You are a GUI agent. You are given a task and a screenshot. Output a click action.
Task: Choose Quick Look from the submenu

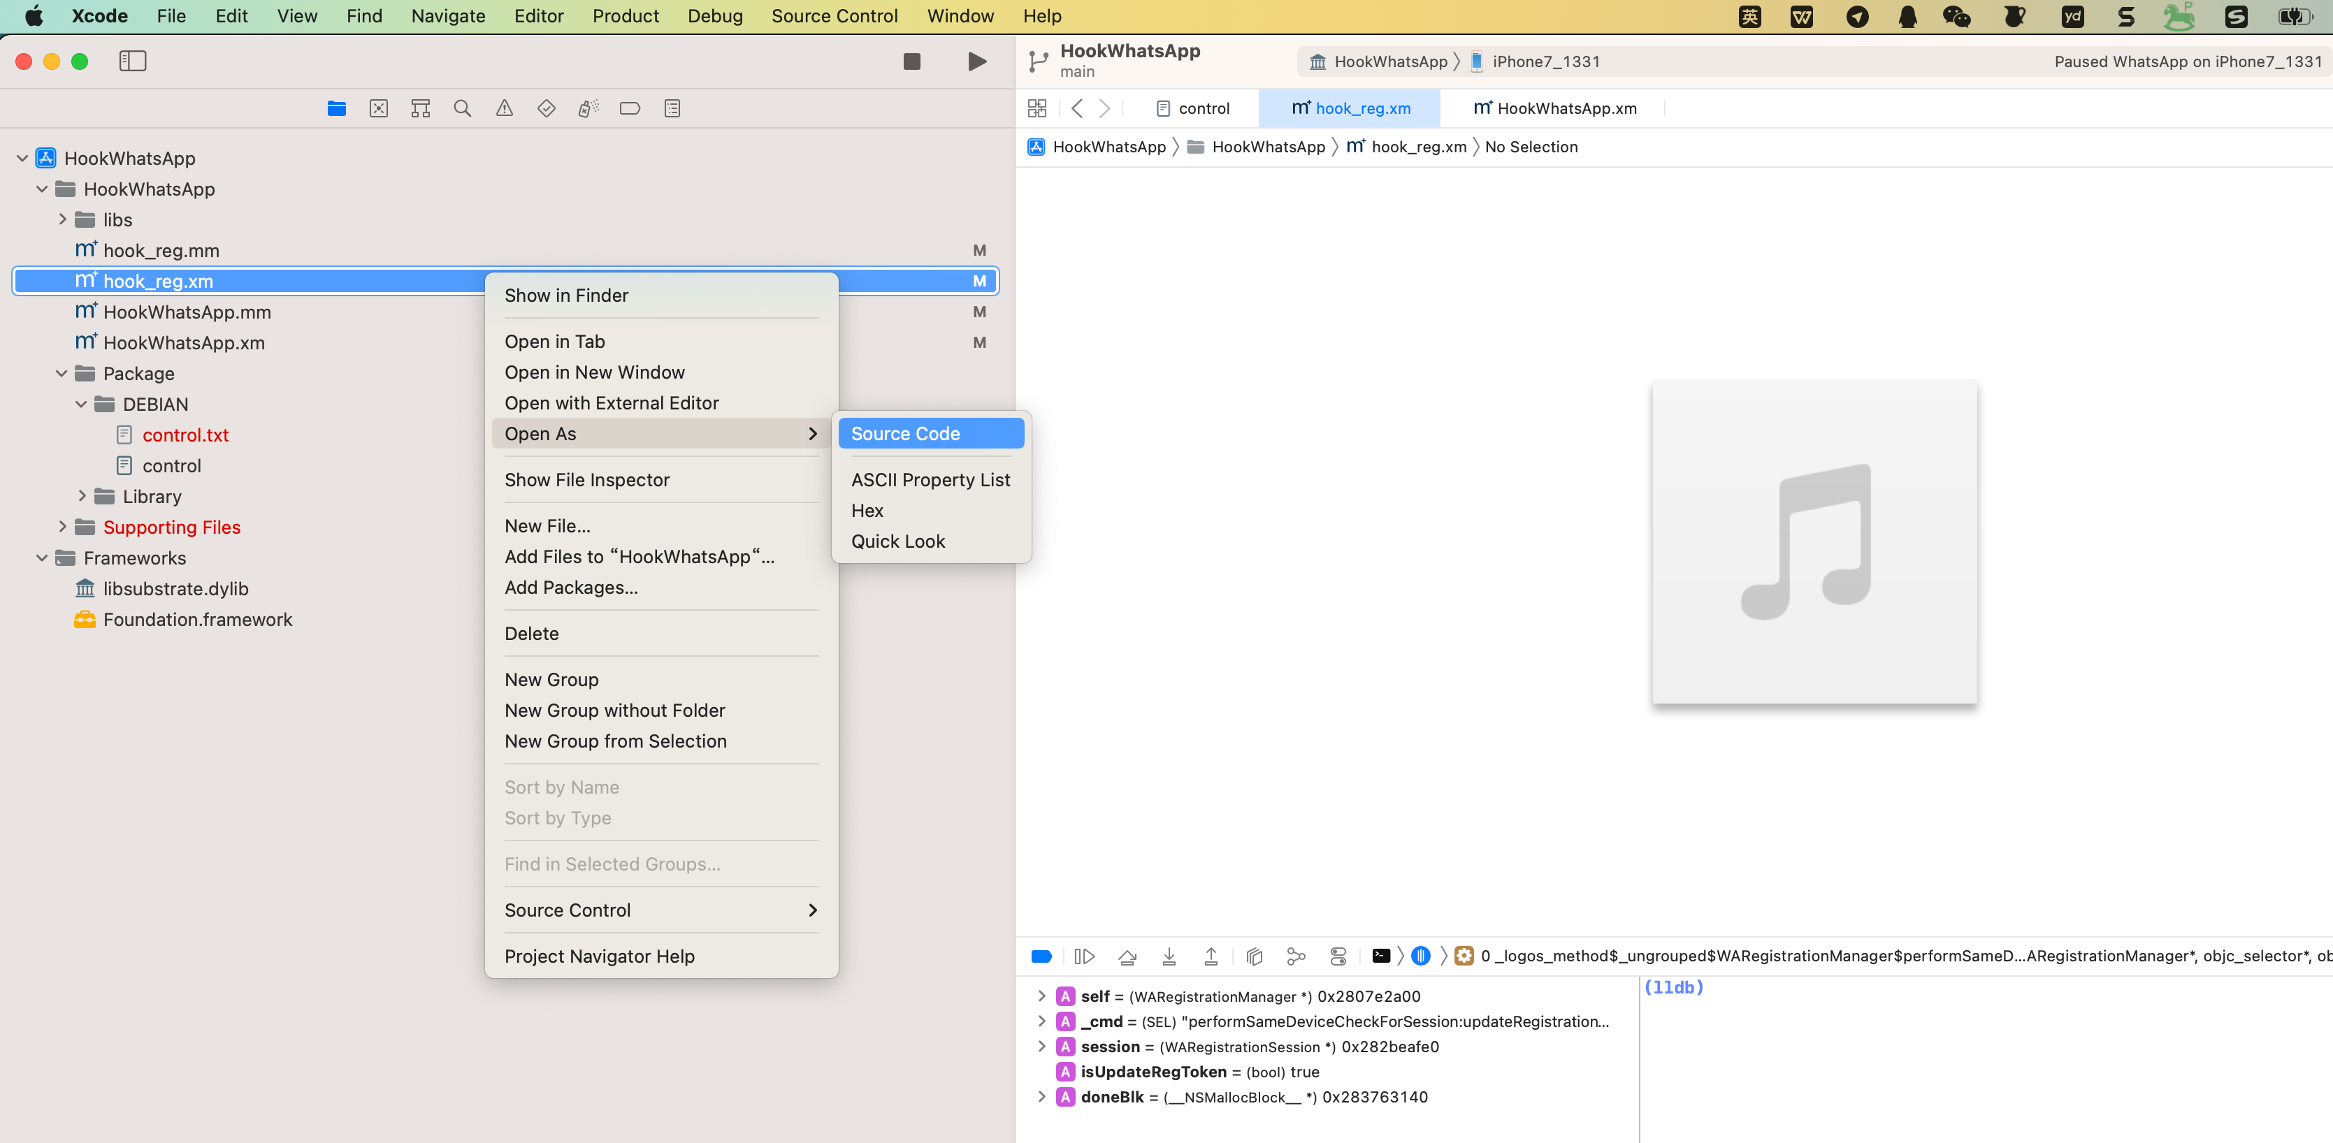tap(931, 541)
